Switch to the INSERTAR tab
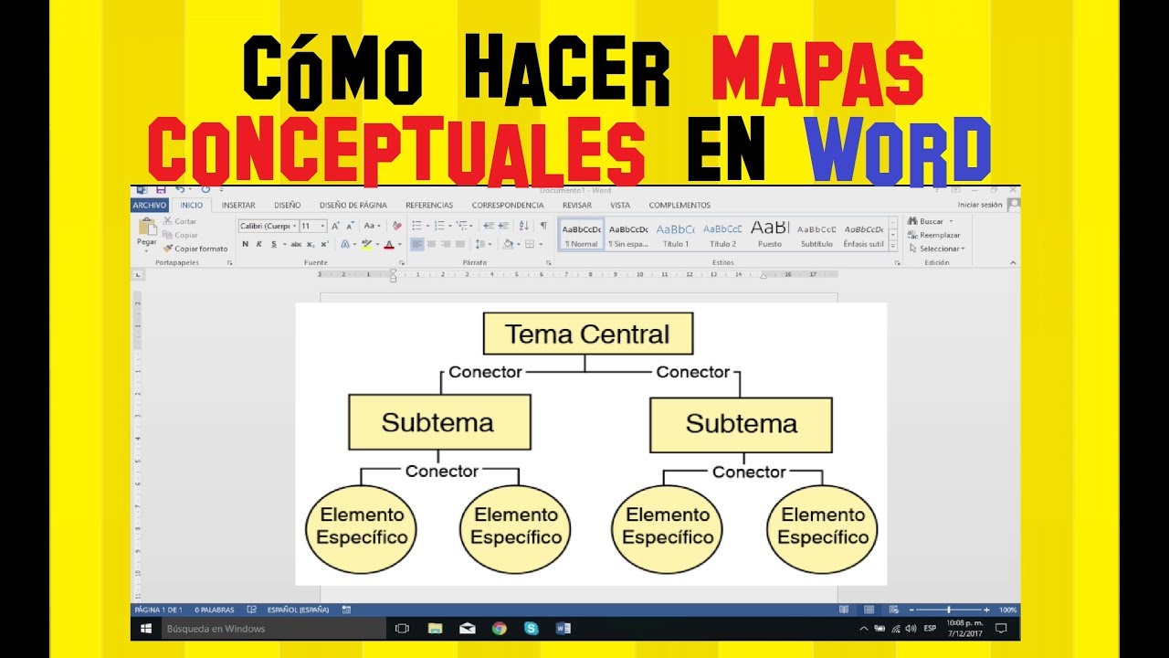 click(238, 206)
